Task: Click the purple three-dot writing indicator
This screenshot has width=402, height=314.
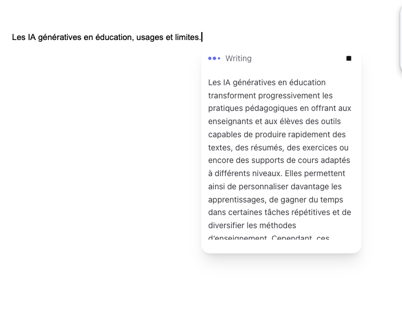Action: tap(214, 58)
